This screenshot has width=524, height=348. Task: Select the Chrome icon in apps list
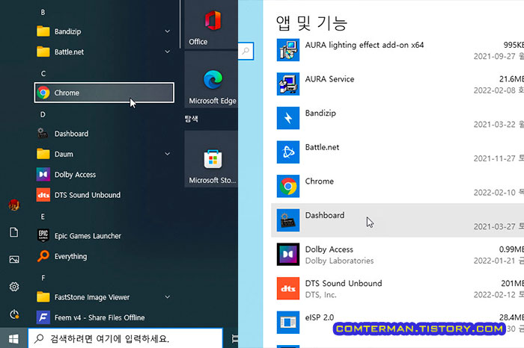(288, 186)
